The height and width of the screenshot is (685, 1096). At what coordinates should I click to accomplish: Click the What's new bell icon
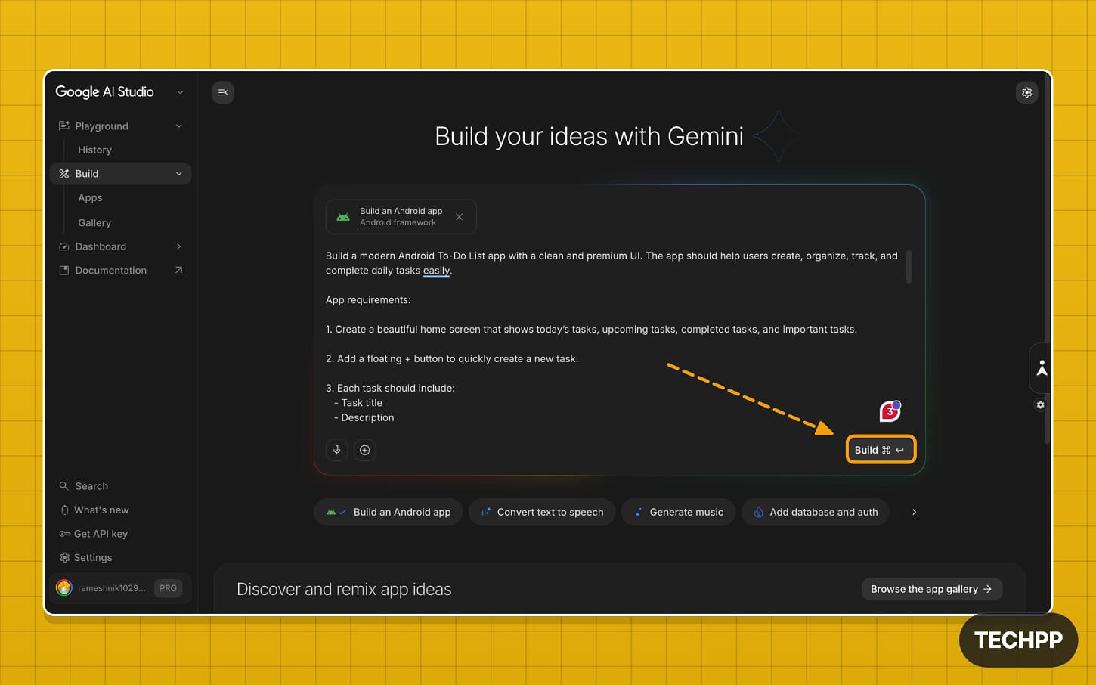click(x=64, y=510)
